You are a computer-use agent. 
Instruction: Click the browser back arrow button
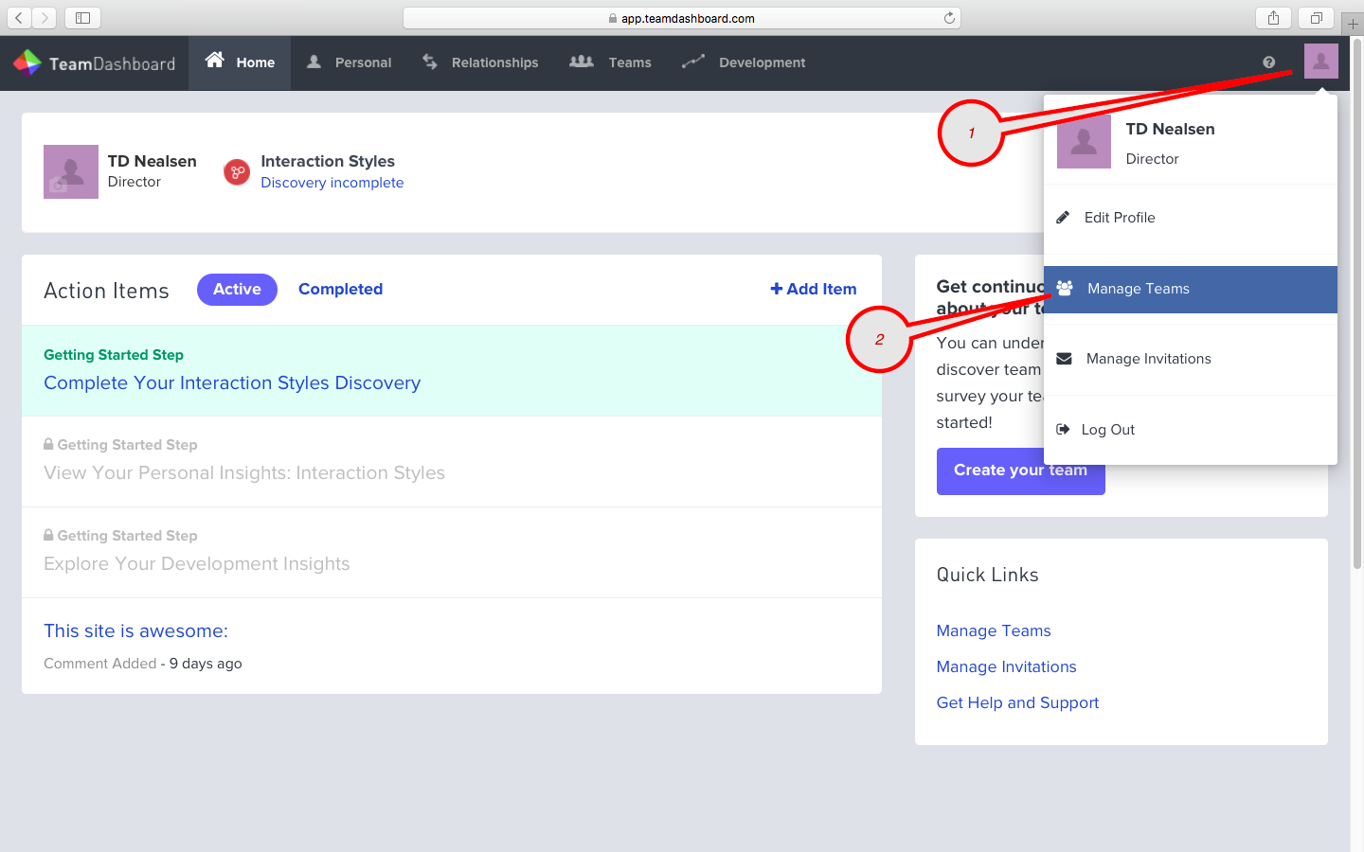(x=19, y=18)
